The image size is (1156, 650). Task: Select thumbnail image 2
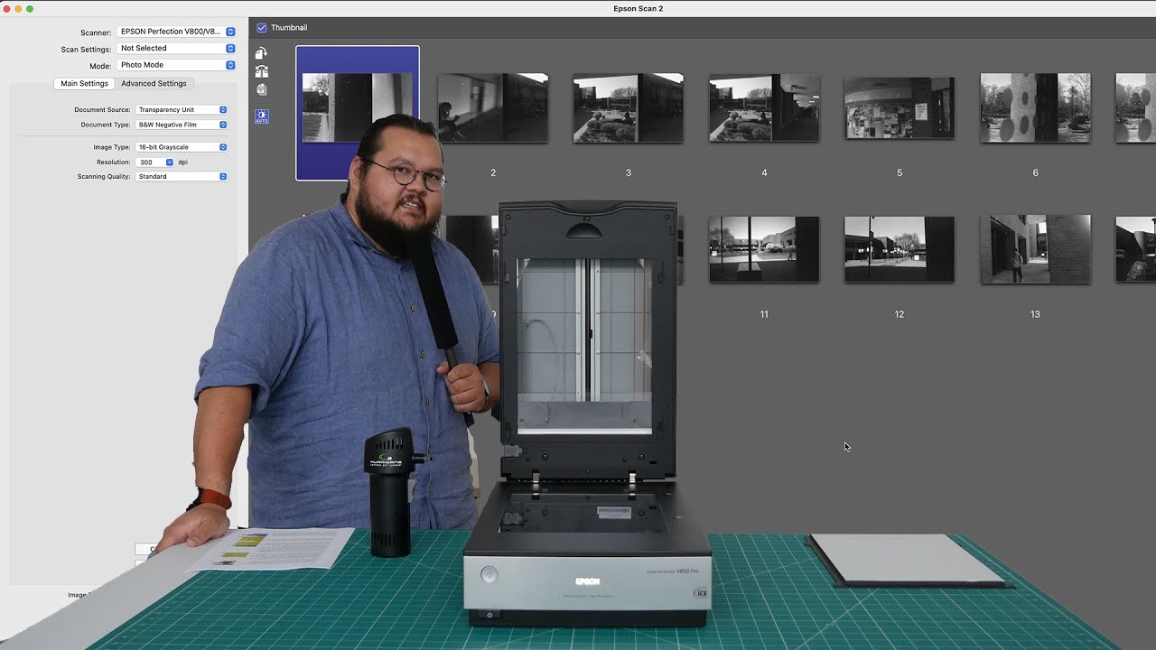[493, 108]
